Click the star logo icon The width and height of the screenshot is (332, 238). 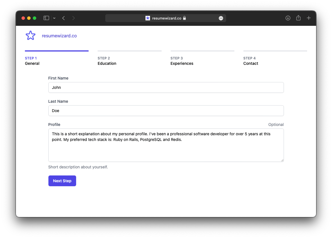pyautogui.click(x=31, y=36)
